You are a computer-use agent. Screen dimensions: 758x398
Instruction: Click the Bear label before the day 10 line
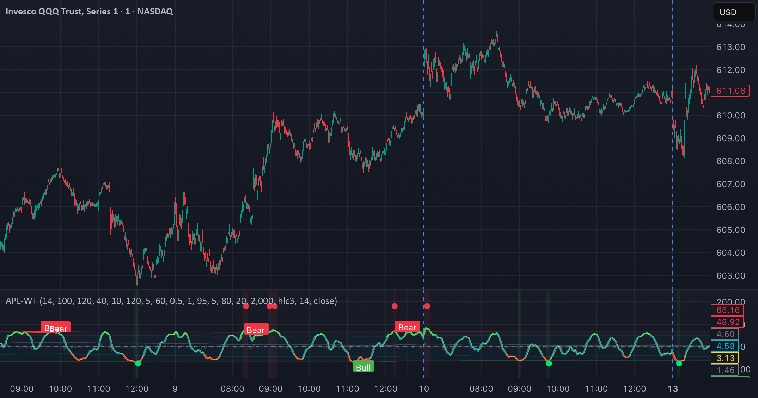pyautogui.click(x=407, y=327)
